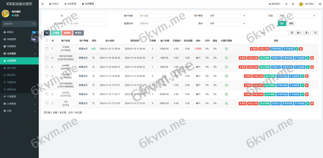Click the refresh icon above the table
The image size is (323, 158).
[47, 33]
